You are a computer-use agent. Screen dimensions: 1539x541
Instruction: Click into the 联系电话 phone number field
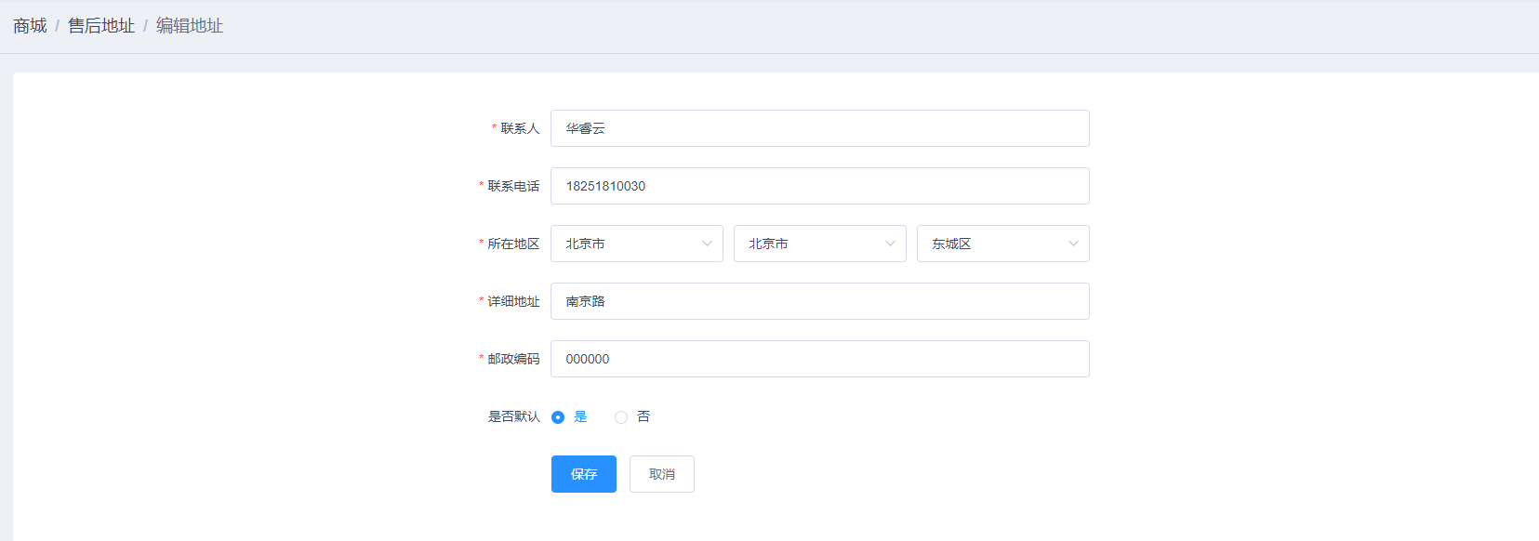click(819, 186)
